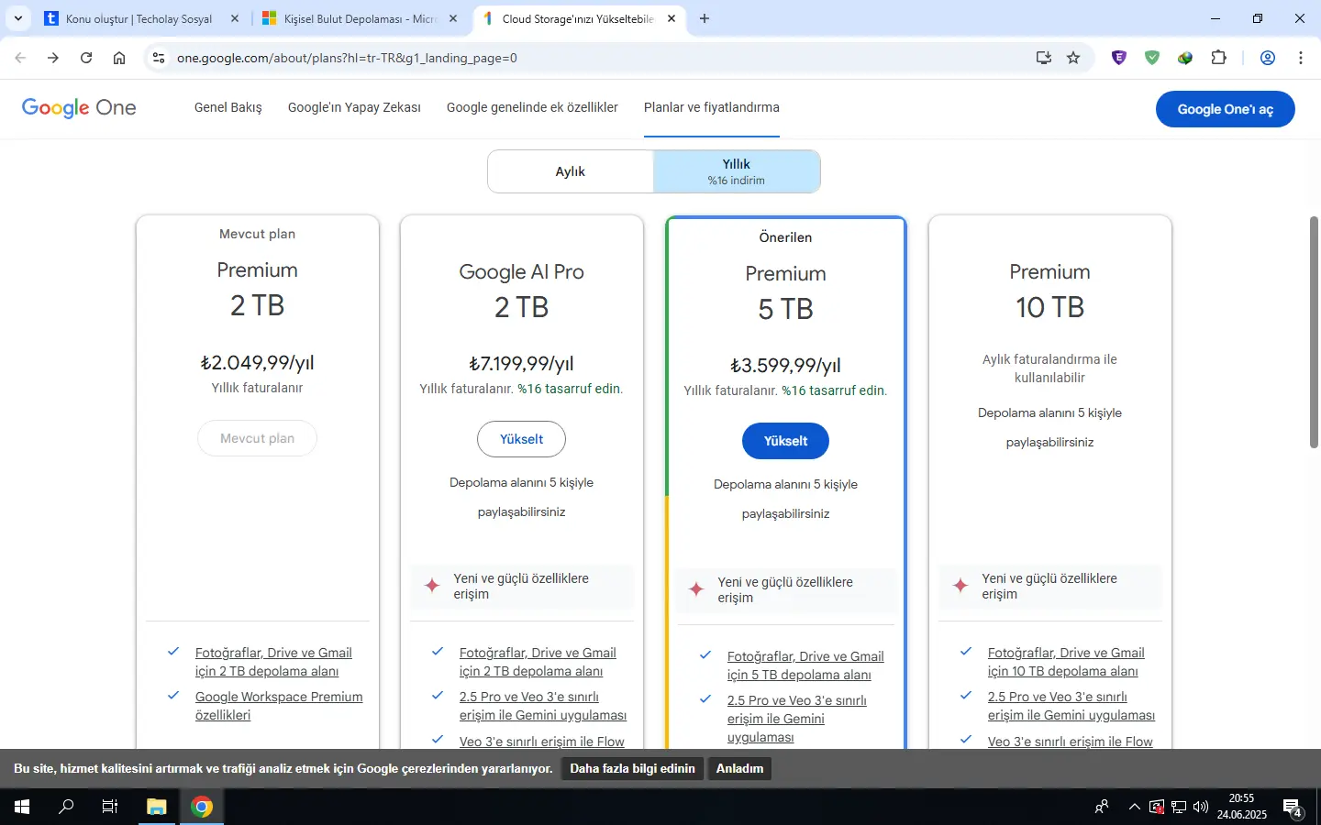Click the page vertical scrollbar thumb
1321x825 pixels.
click(x=1314, y=333)
